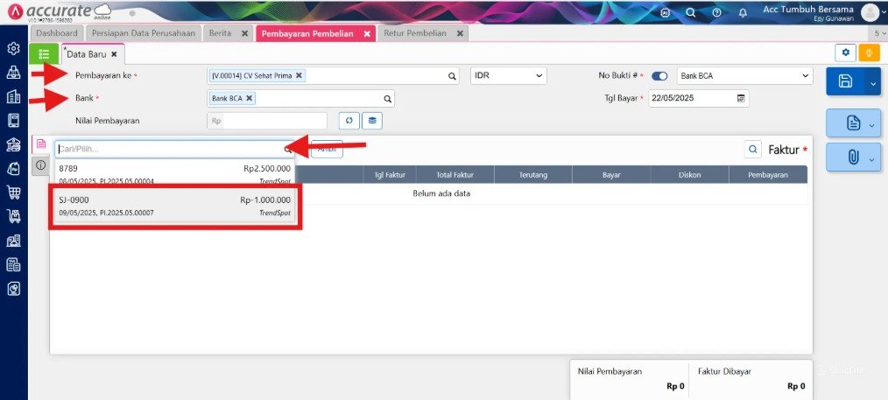Open the Bank BCA numbering dropdown
888x400 pixels.
pos(744,76)
